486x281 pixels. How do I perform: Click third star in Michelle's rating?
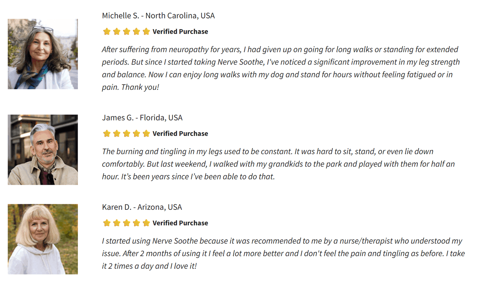pos(126,32)
